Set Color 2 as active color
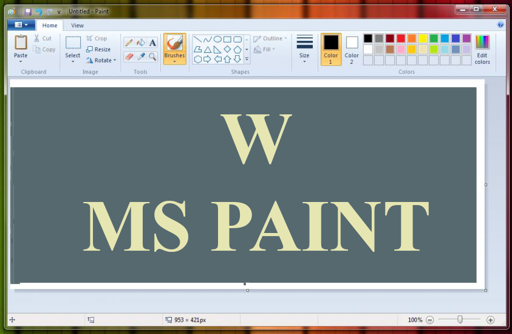 pos(352,49)
